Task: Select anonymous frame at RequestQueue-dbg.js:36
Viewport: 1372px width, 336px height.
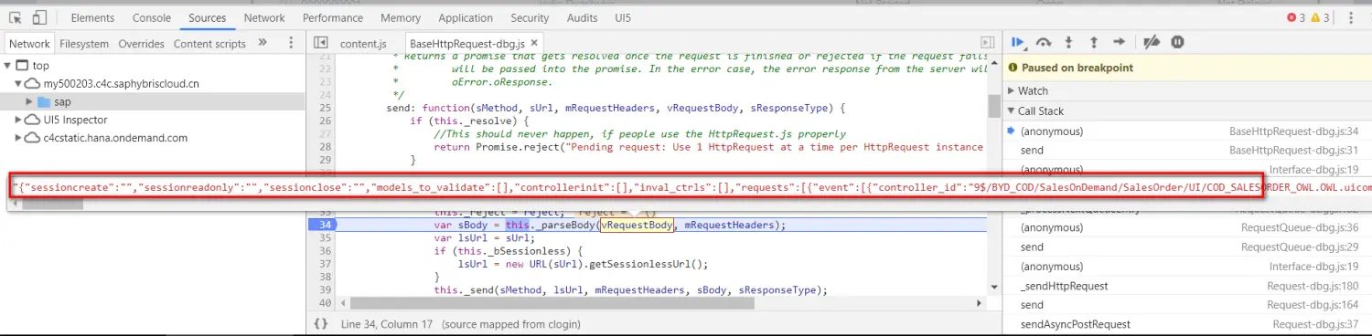Action: (1187, 227)
